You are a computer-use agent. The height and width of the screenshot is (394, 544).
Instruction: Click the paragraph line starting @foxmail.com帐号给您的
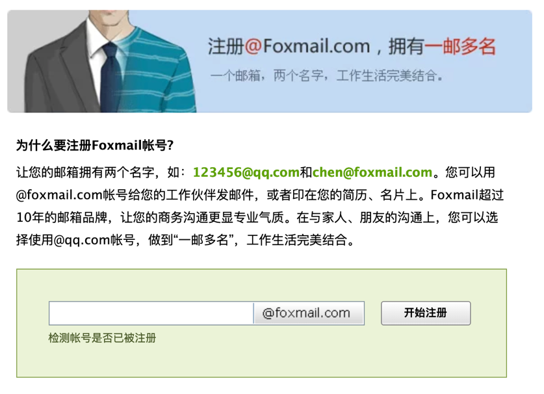pyautogui.click(x=259, y=195)
